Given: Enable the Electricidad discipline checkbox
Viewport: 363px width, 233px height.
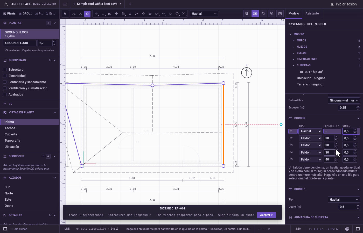Looking at the screenshot, I should click(x=5, y=76).
